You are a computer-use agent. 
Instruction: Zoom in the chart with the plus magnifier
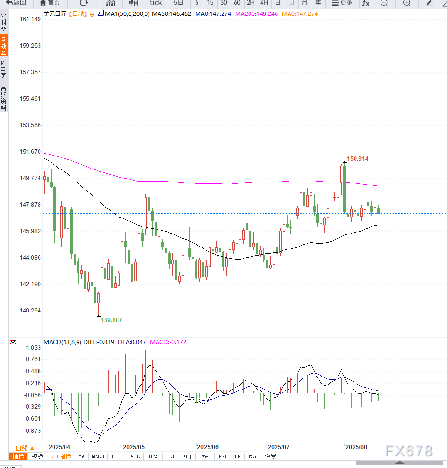[x=407, y=3]
